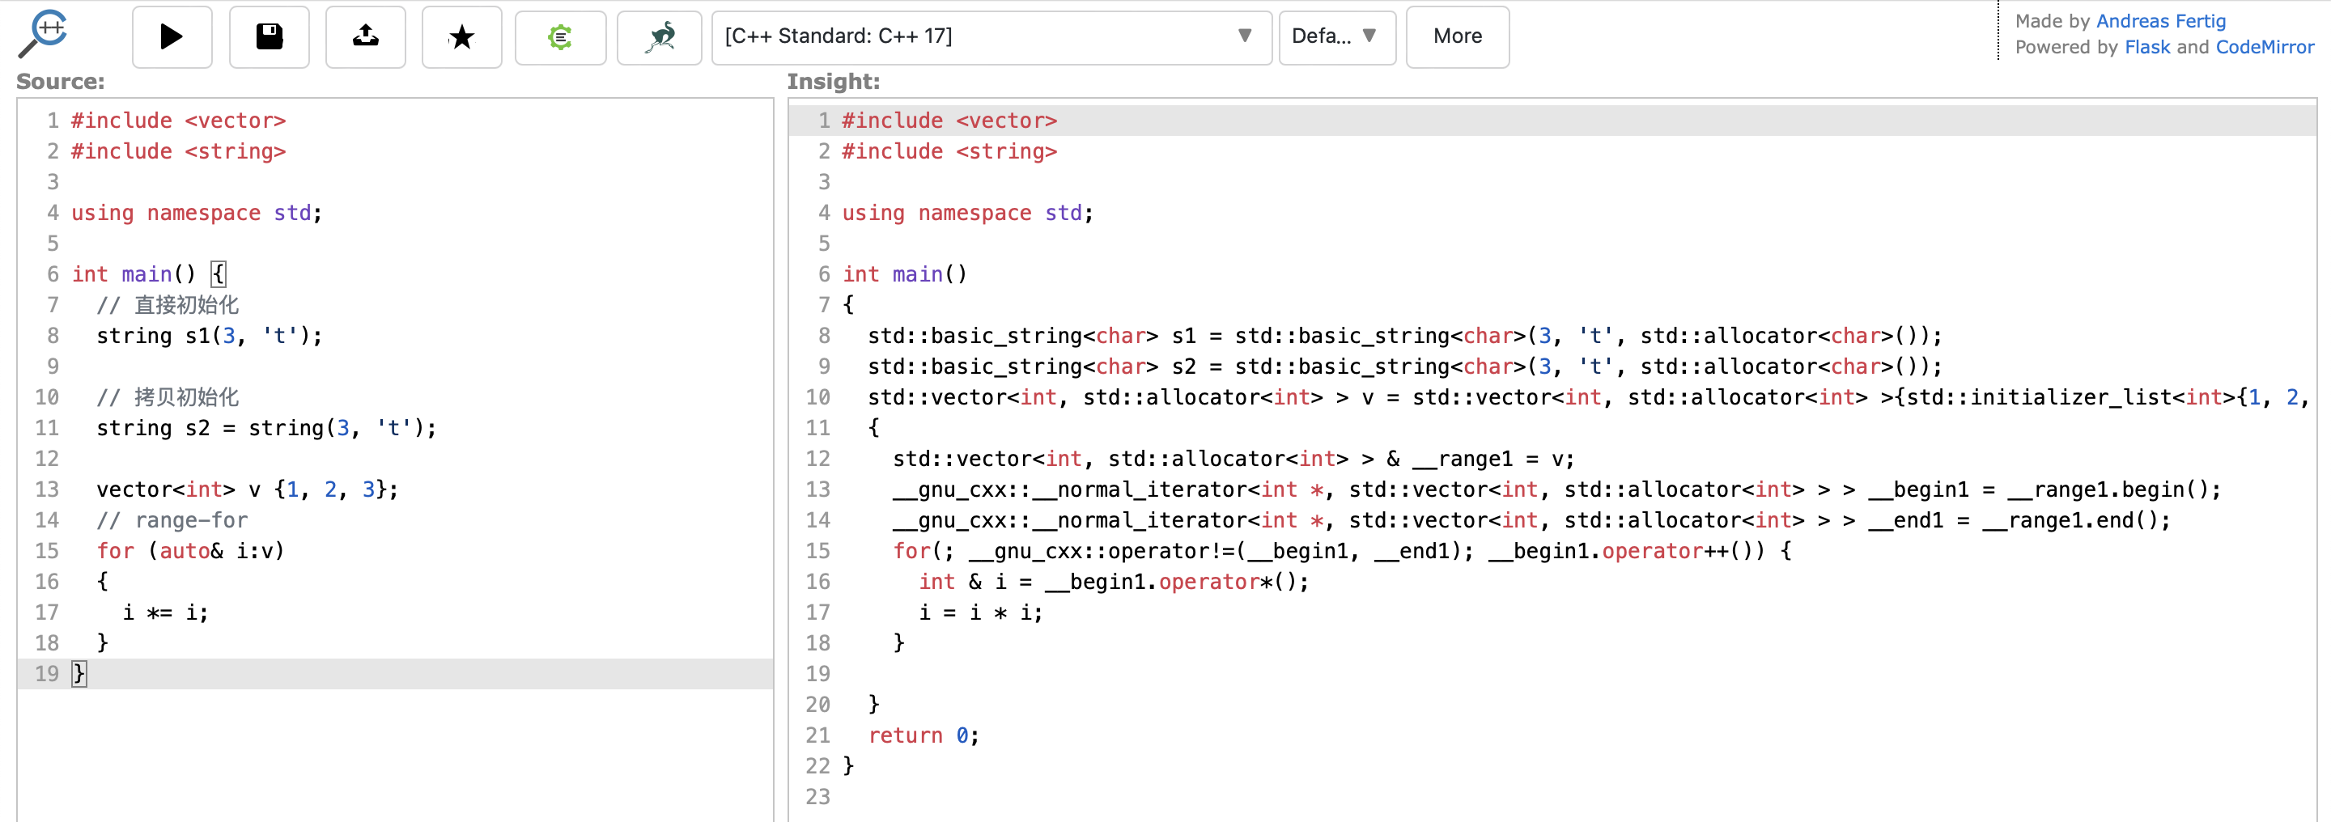2331x822 pixels.
Task: Click source line 'using namespace std;'
Action: tap(197, 213)
